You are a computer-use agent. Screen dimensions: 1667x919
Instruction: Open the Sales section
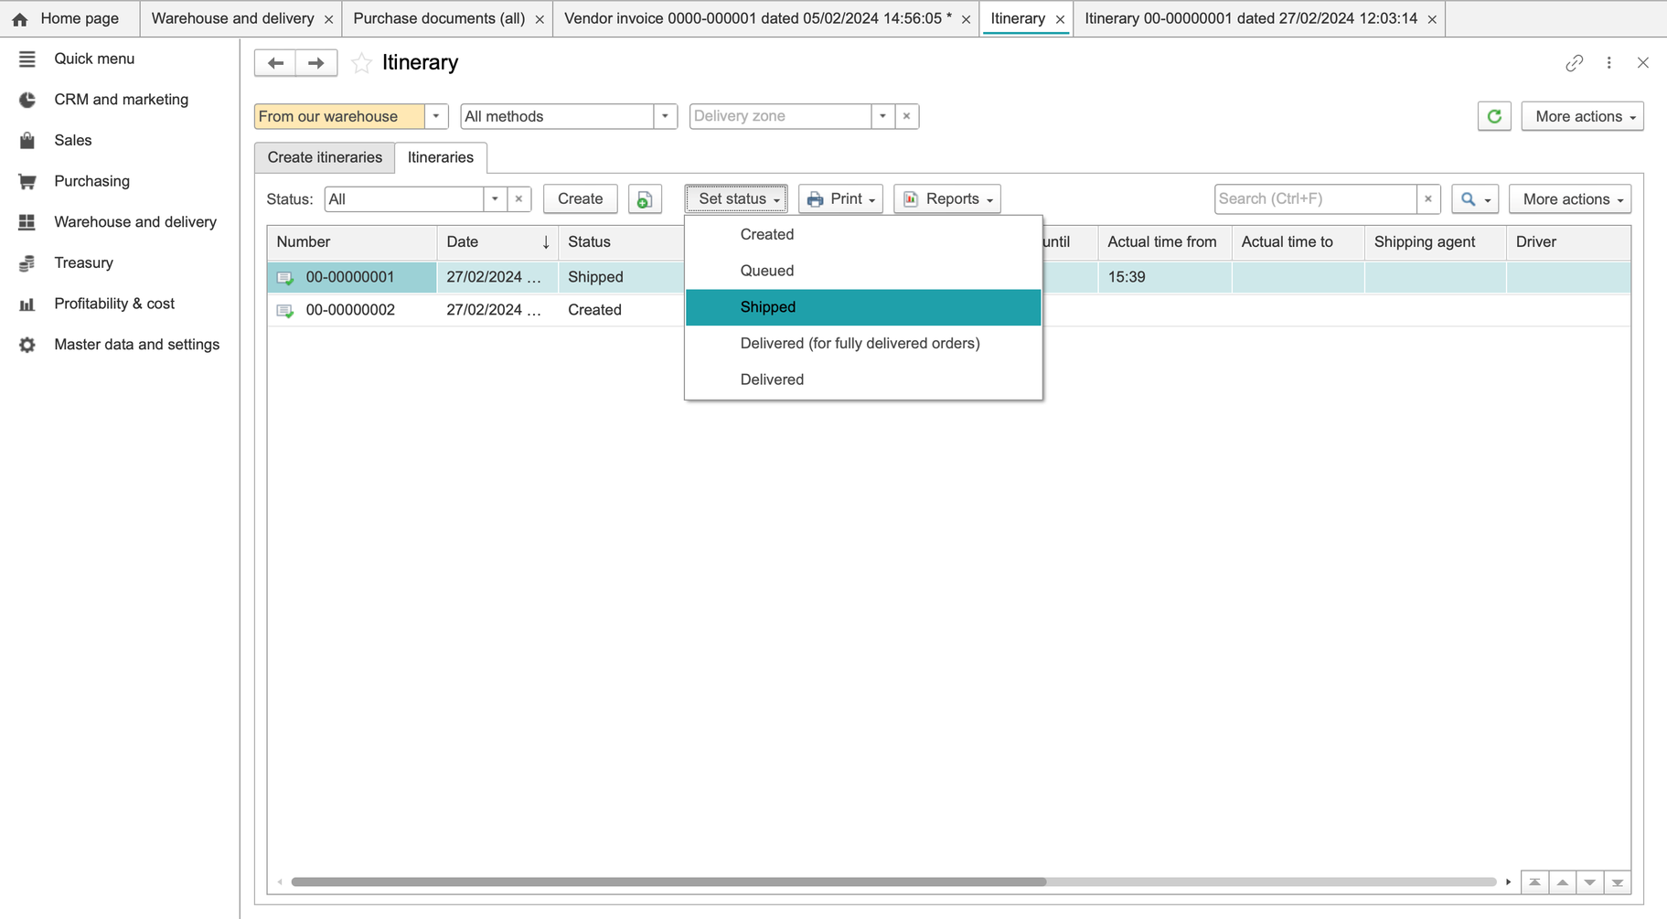point(72,140)
